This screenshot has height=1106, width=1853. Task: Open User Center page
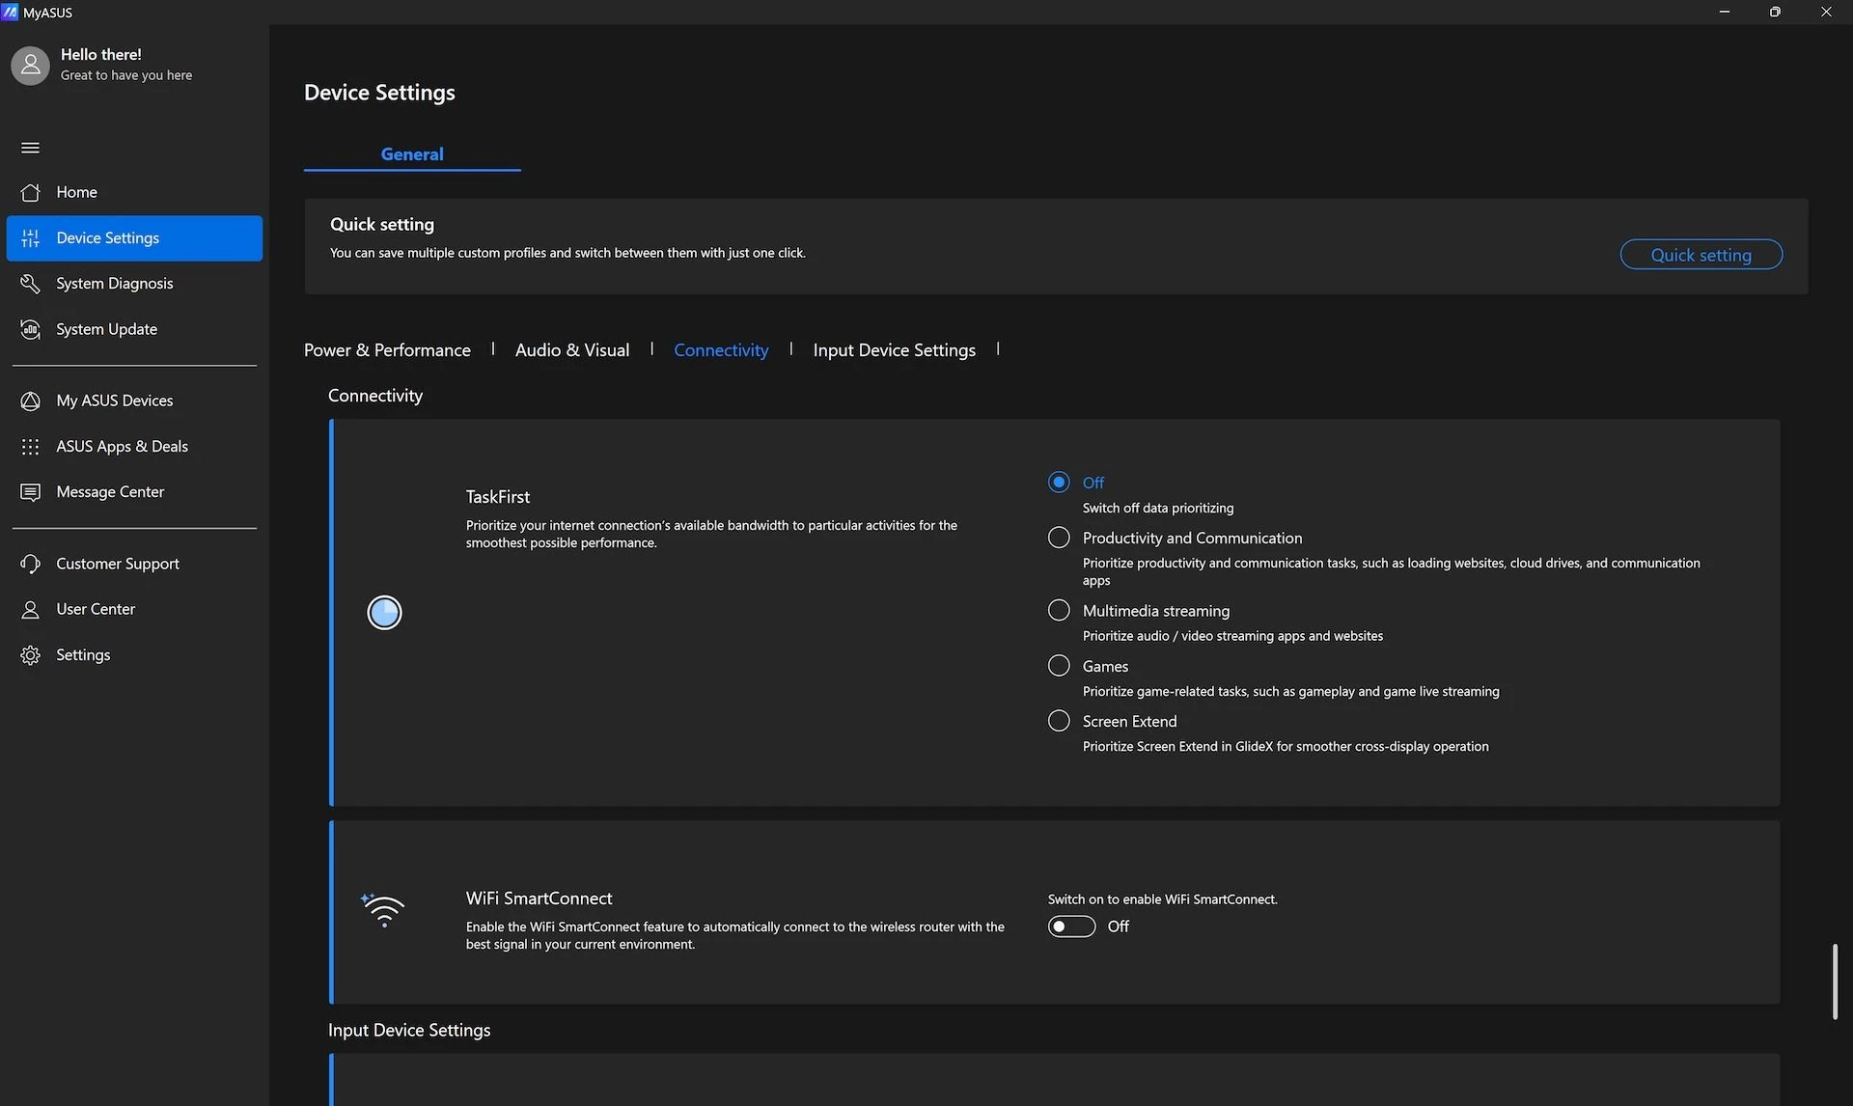click(134, 609)
